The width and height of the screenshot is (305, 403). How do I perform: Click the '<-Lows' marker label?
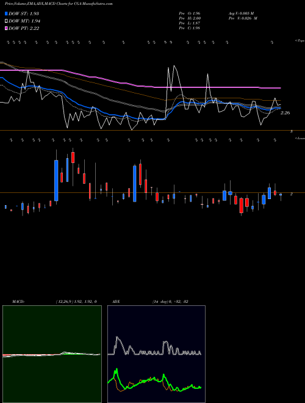click(300, 138)
